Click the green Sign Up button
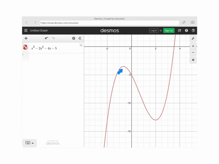Viewport: 219px width, 164px height. [169, 31]
